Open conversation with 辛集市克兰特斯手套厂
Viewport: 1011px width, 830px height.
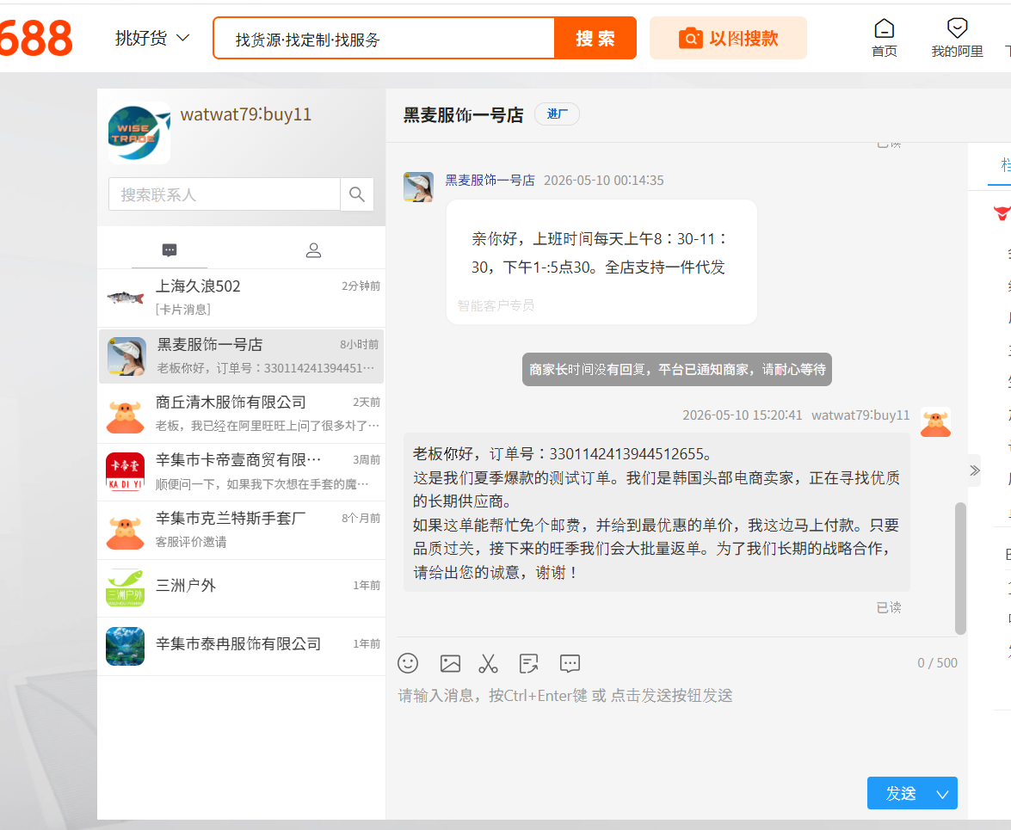pyautogui.click(x=241, y=530)
